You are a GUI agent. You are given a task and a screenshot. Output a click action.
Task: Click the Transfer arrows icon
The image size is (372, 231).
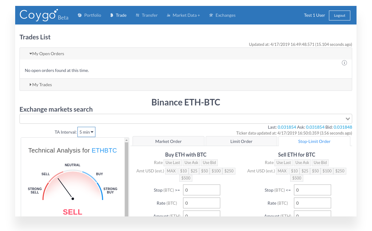pyautogui.click(x=138, y=15)
